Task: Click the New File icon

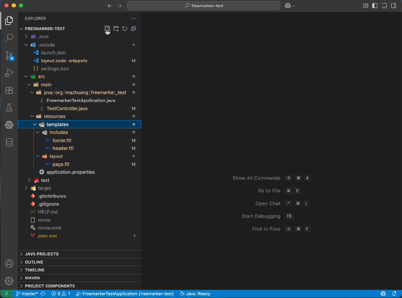Action: (x=107, y=29)
